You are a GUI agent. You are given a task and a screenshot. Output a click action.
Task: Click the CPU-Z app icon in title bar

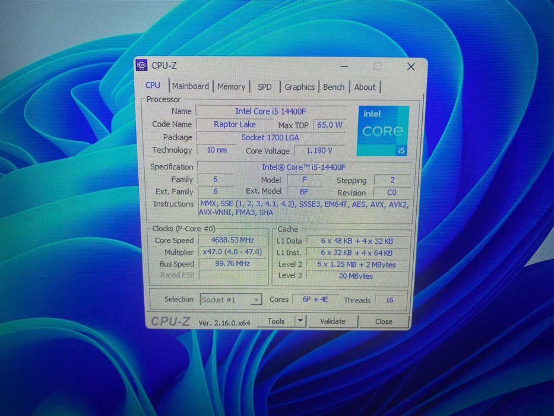[142, 65]
